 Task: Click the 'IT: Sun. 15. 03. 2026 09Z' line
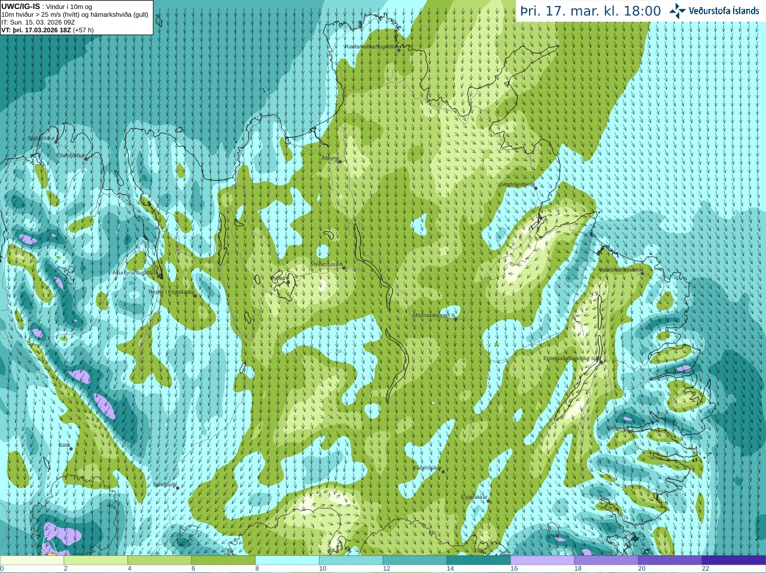[x=38, y=22]
